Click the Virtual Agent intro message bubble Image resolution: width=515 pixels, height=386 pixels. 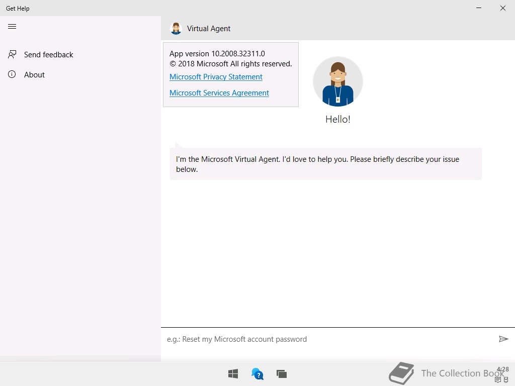[x=325, y=164]
